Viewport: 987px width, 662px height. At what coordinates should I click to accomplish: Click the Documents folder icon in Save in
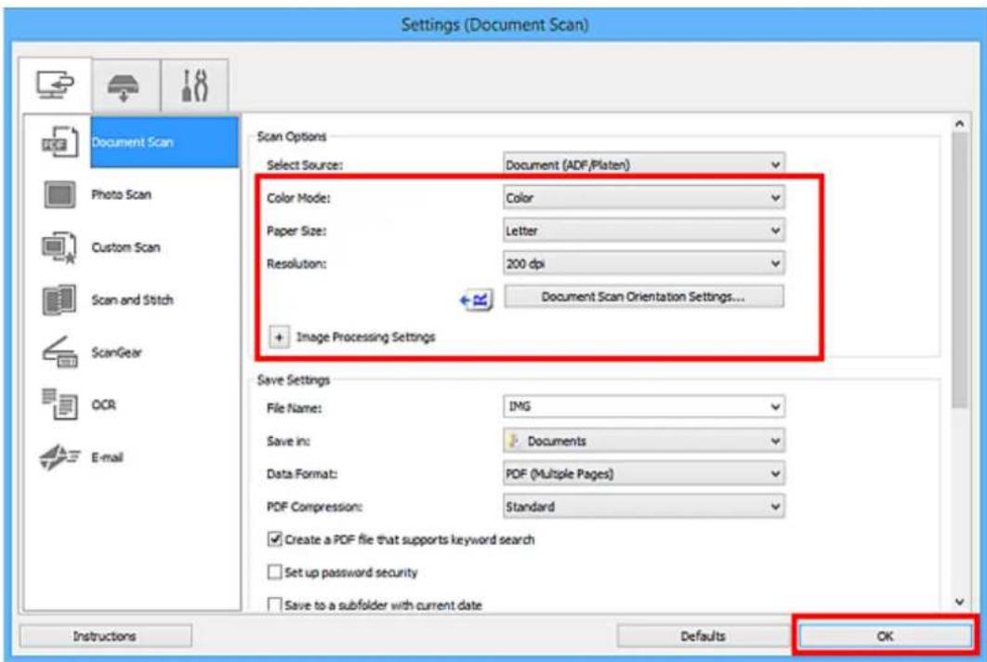514,441
